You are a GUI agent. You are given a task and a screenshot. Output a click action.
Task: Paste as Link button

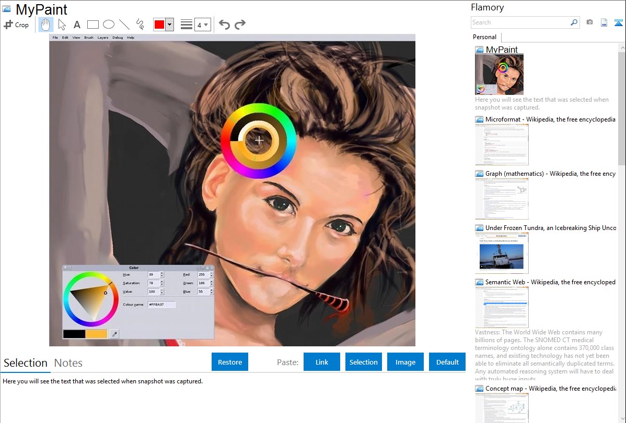click(322, 362)
